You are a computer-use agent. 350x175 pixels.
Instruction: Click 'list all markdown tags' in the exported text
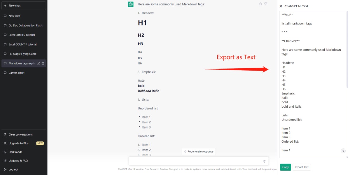pyautogui.click(x=297, y=24)
